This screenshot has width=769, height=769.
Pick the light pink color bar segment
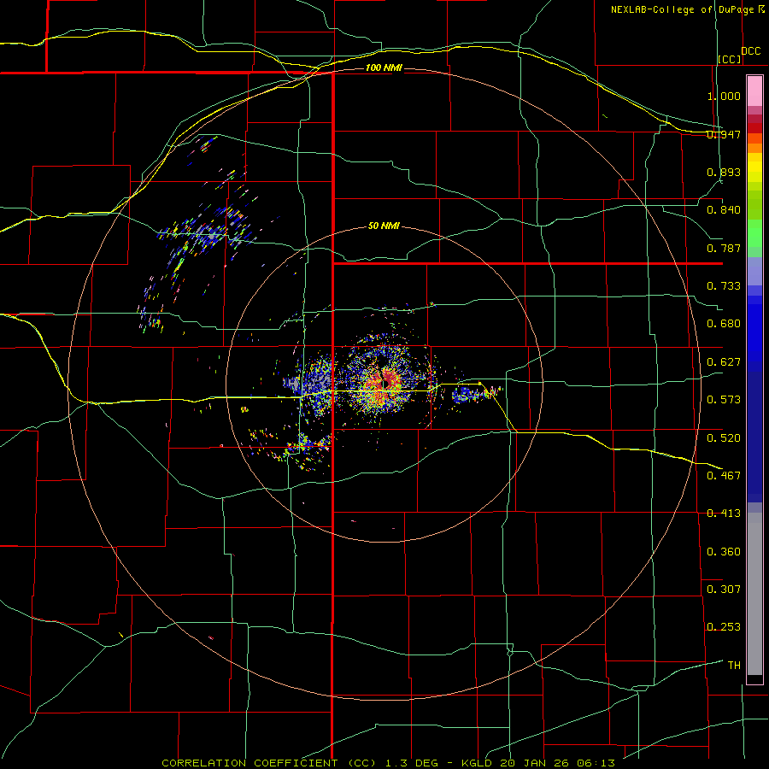click(x=754, y=91)
